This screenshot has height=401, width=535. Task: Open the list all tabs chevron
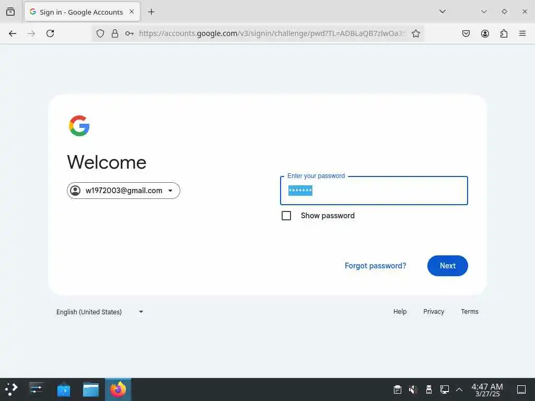pyautogui.click(x=443, y=11)
